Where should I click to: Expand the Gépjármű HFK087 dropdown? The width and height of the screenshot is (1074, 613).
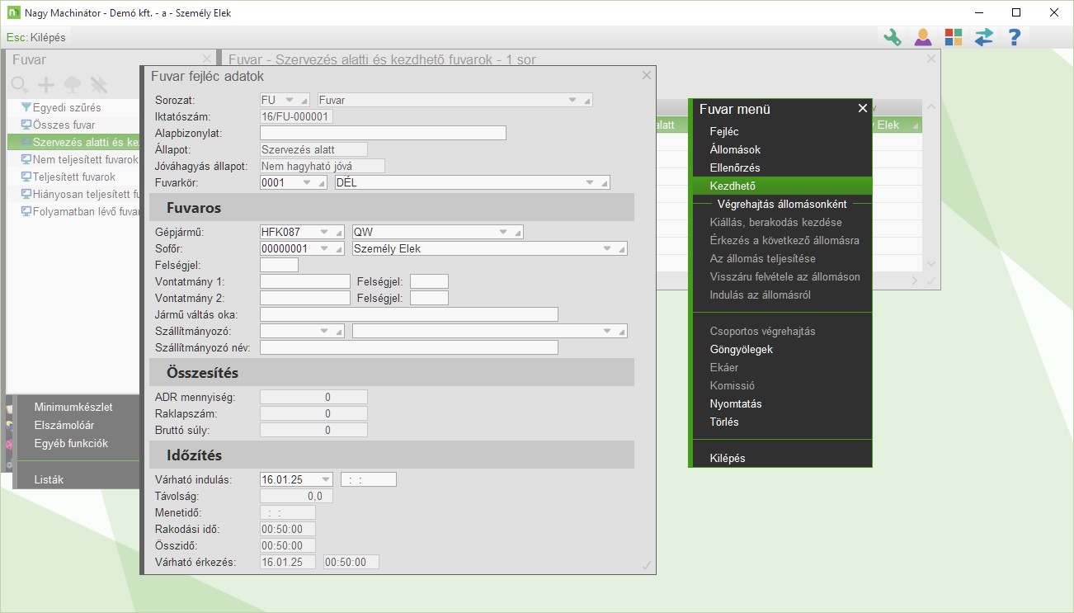324,232
